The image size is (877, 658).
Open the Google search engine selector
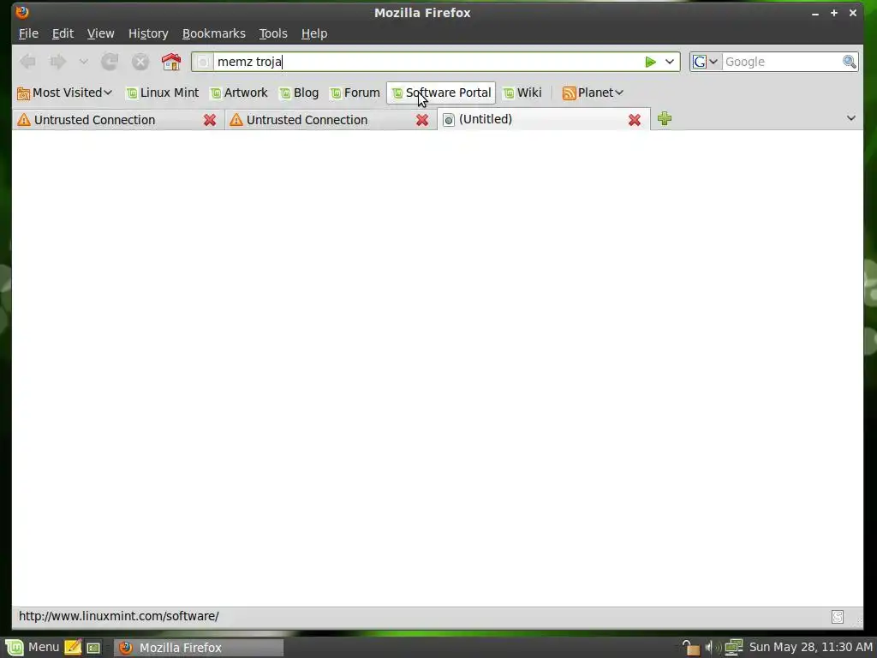pos(706,62)
